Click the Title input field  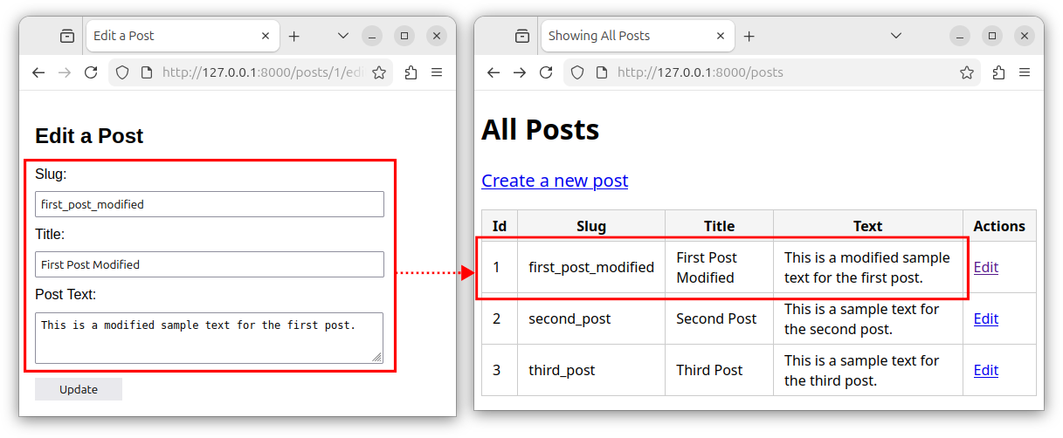210,264
